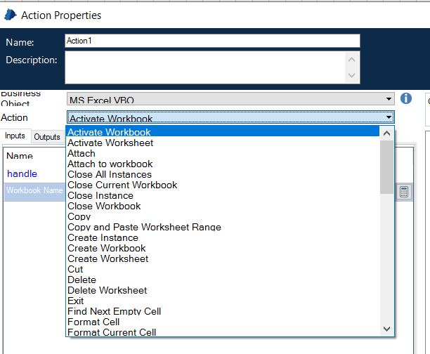Select the Delete action
Viewport: 430px width, 354px height.
click(x=223, y=280)
